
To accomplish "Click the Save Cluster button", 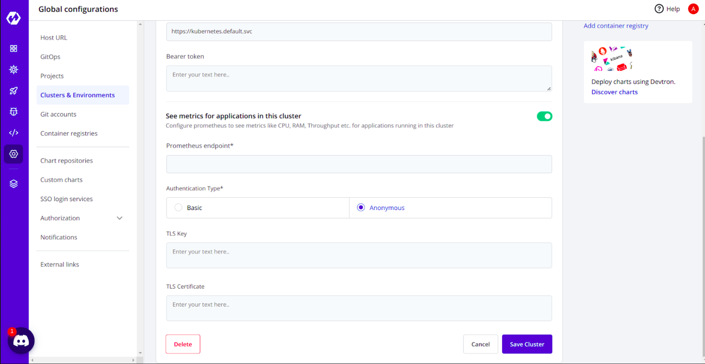I will tap(527, 344).
